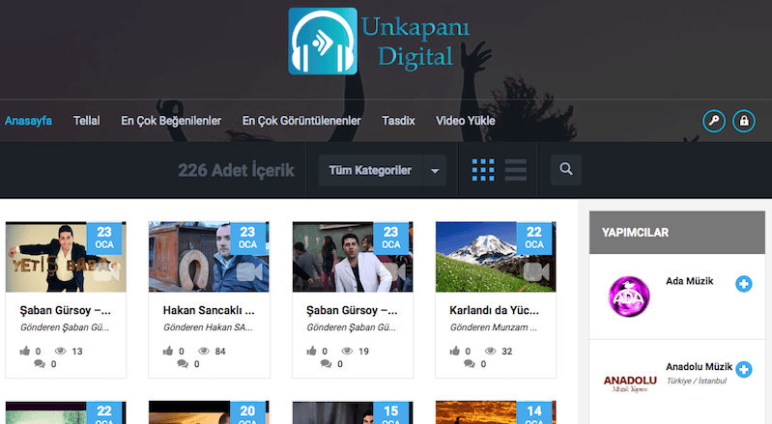Open comments on Karlandı da Yüc... card

(x=470, y=364)
